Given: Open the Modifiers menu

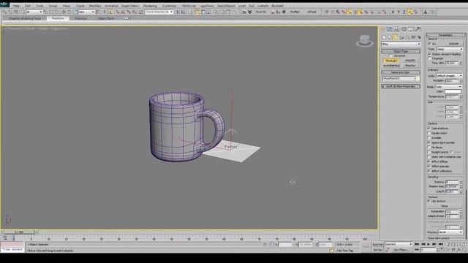Looking at the screenshot, I should pyautogui.click(x=94, y=6).
